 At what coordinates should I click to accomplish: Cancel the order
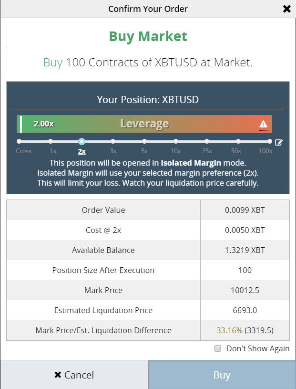[x=74, y=375]
